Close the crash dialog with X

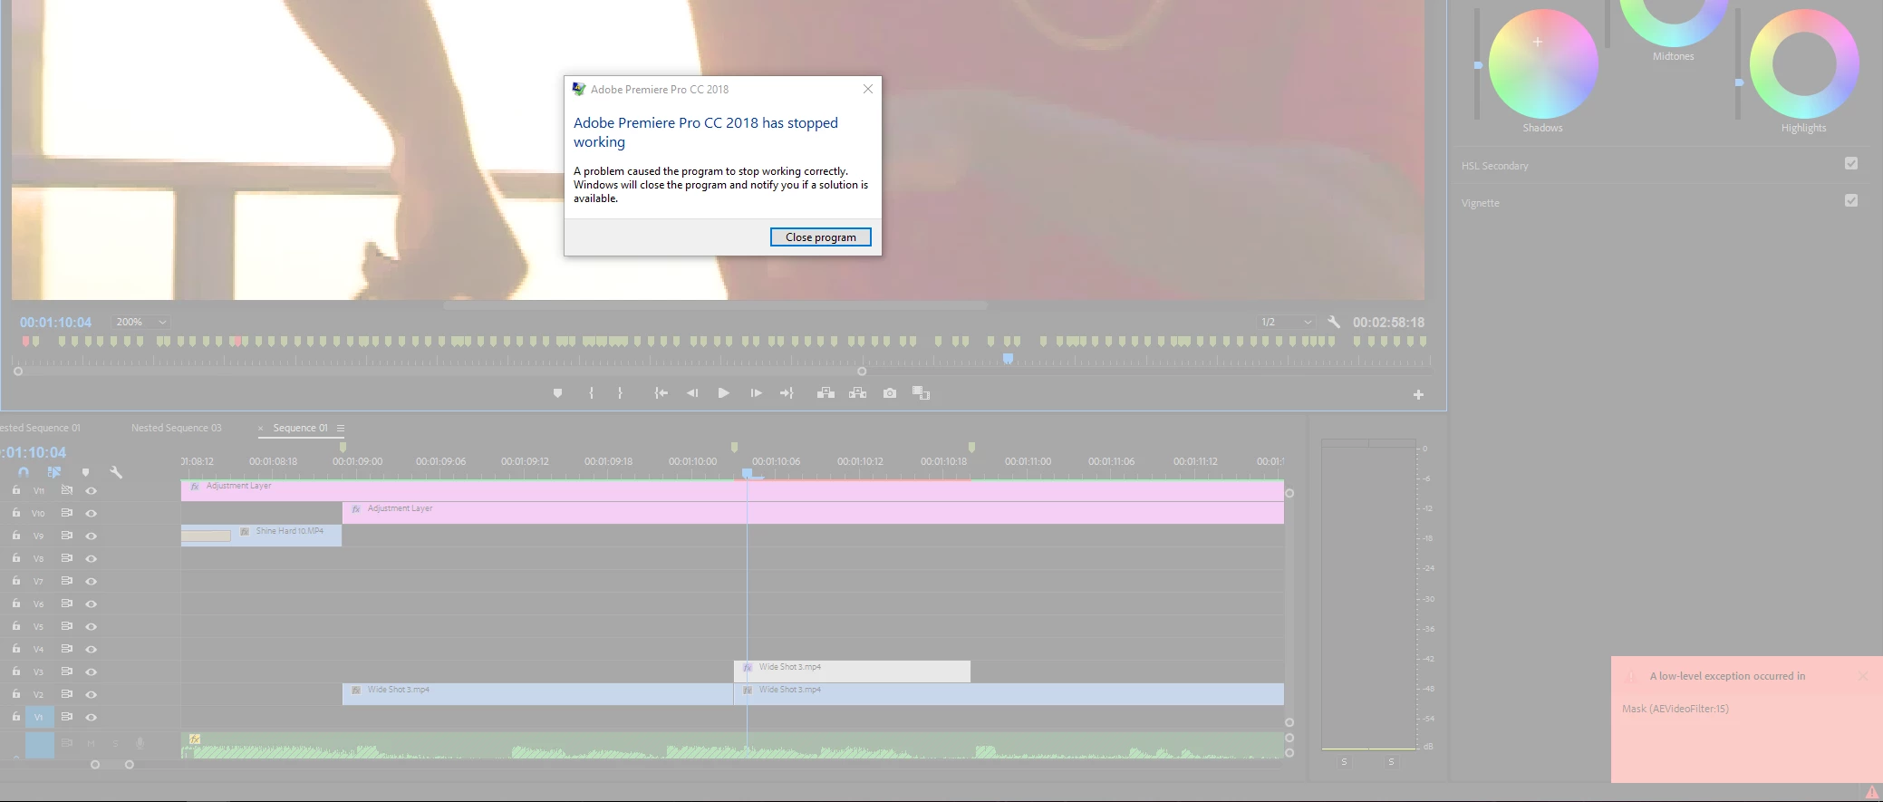(x=868, y=89)
